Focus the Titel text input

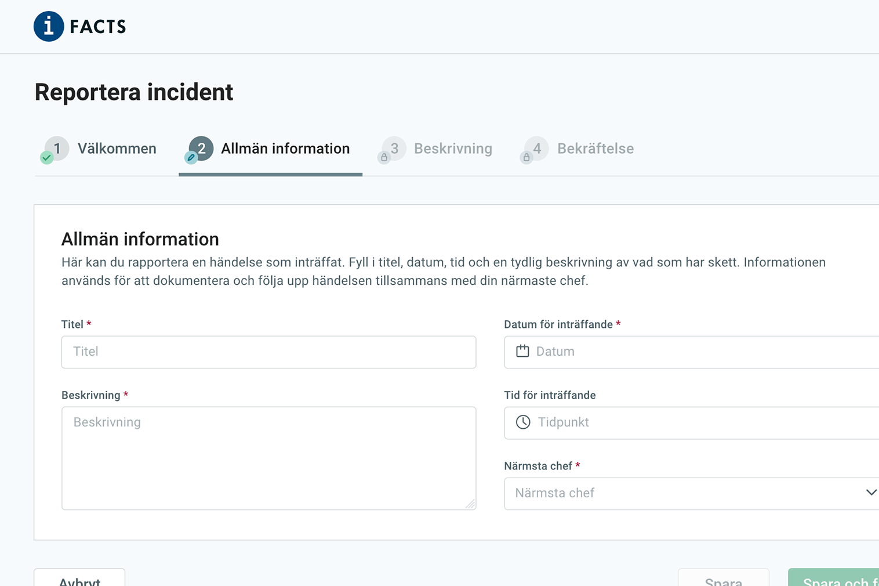click(268, 352)
